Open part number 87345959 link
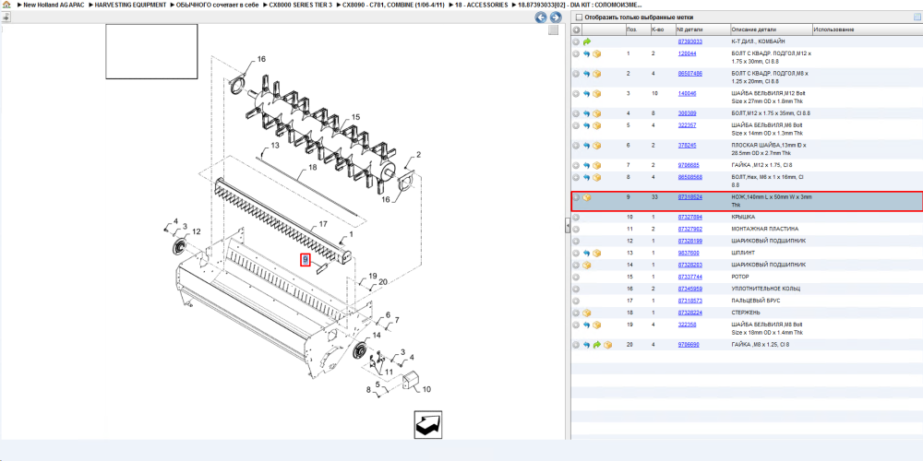 click(689, 289)
